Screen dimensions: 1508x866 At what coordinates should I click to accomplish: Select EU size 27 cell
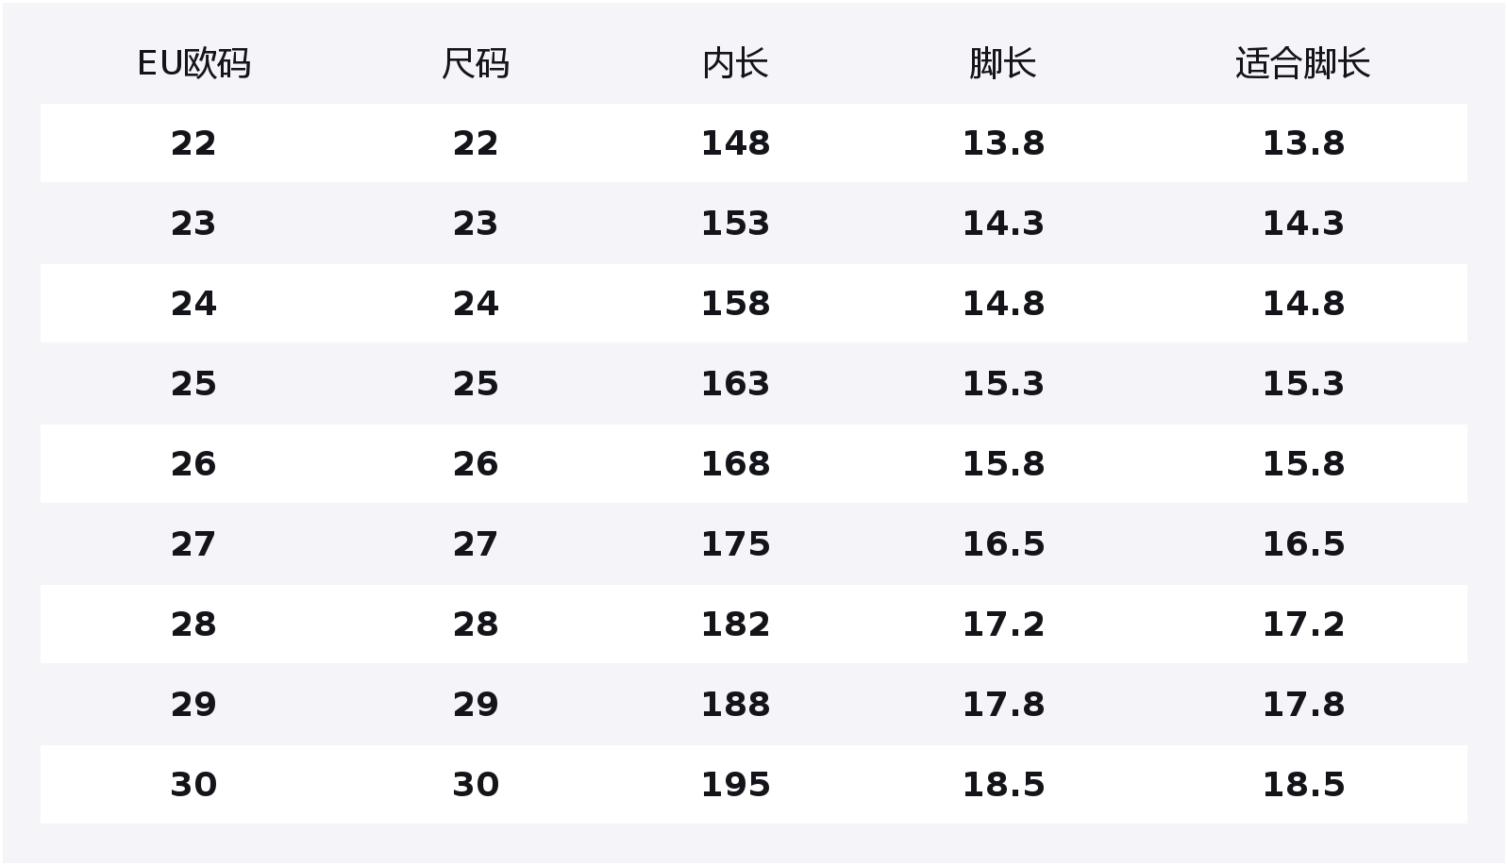click(x=193, y=544)
